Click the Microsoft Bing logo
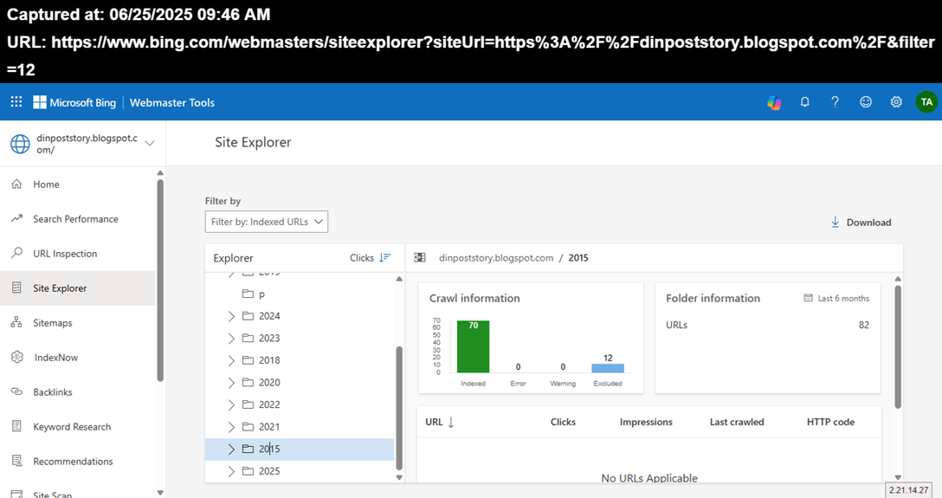Viewport: 942px width, 498px height. click(74, 103)
